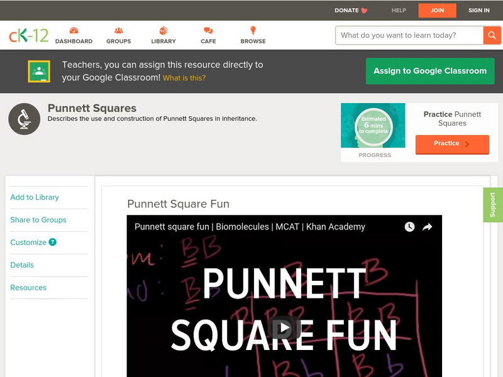503x377 pixels.
Task: Click the Google Classroom icon in the banner
Action: pos(40,71)
